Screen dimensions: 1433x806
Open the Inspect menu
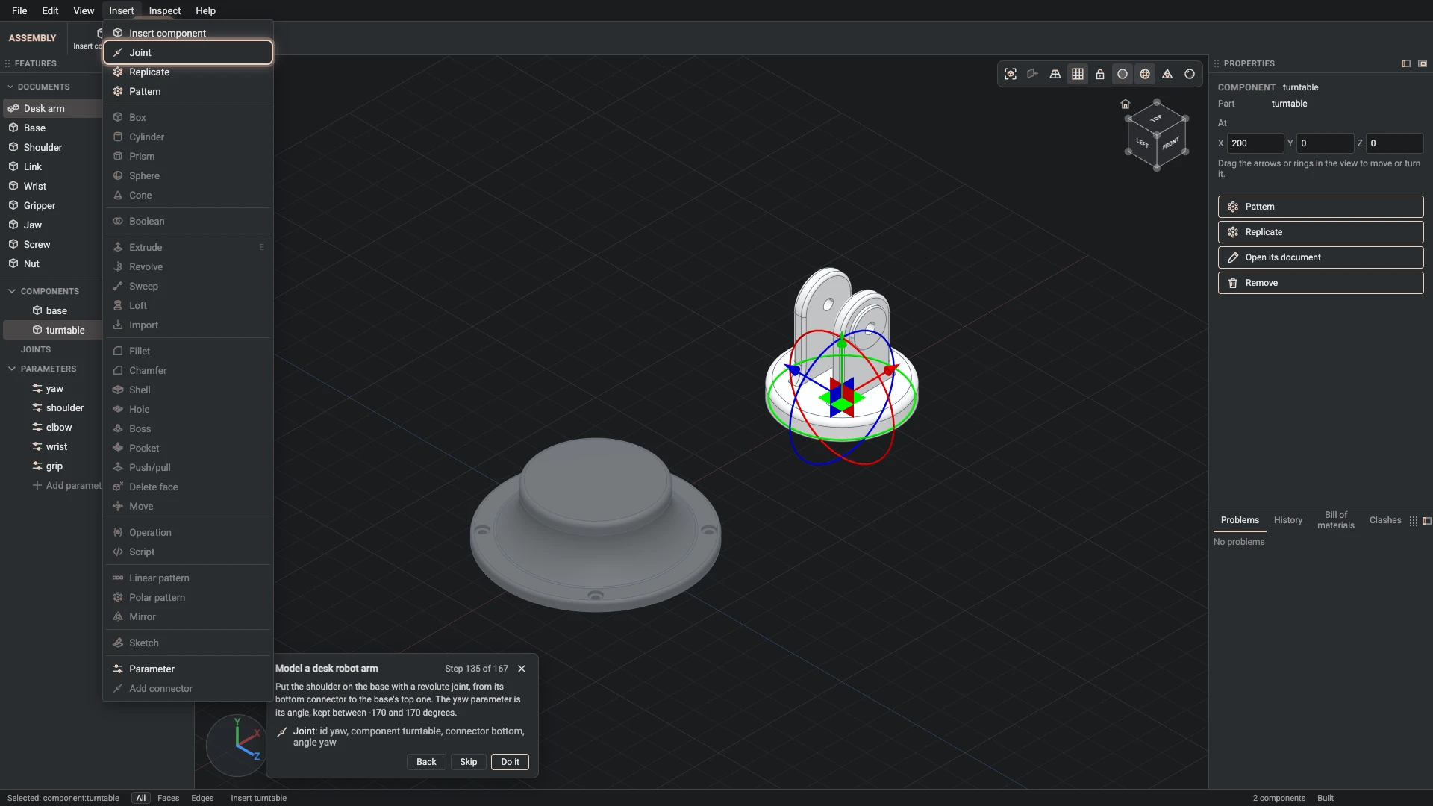pyautogui.click(x=165, y=10)
